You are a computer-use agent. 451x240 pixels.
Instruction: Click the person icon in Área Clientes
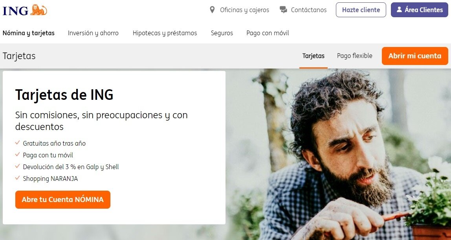399,9
